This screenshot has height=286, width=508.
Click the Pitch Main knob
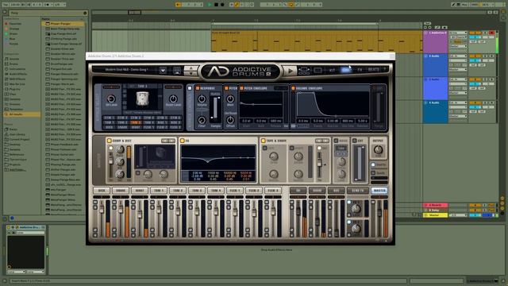[230, 99]
